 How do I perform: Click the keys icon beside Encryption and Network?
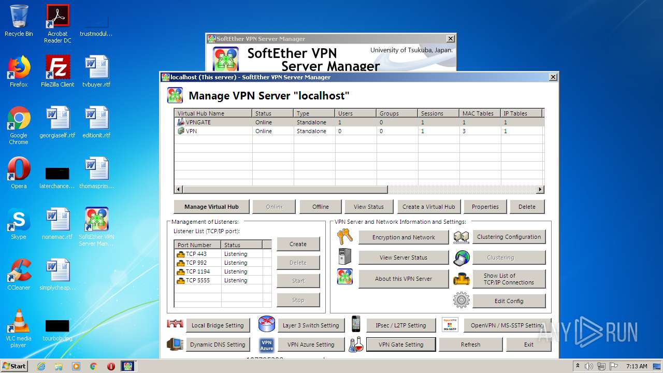(x=344, y=237)
